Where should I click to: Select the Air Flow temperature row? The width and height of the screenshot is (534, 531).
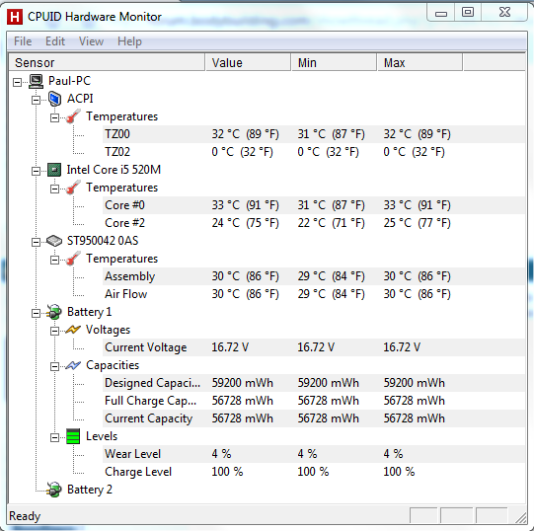(x=313, y=294)
